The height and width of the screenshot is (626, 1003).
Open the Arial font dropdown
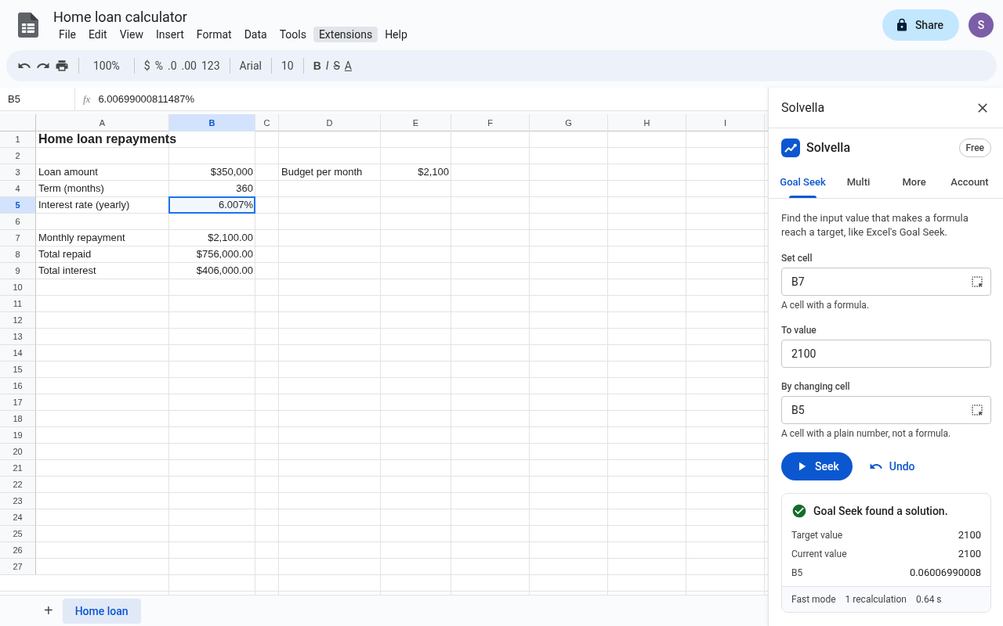point(251,66)
